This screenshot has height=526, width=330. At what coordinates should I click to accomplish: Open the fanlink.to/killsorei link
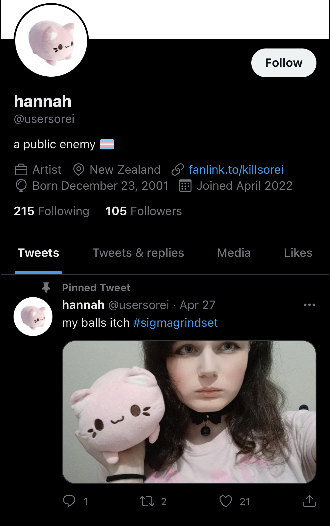click(236, 169)
